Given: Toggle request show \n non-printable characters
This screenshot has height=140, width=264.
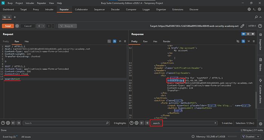Looking at the screenshot, I should click(x=120, y=41).
